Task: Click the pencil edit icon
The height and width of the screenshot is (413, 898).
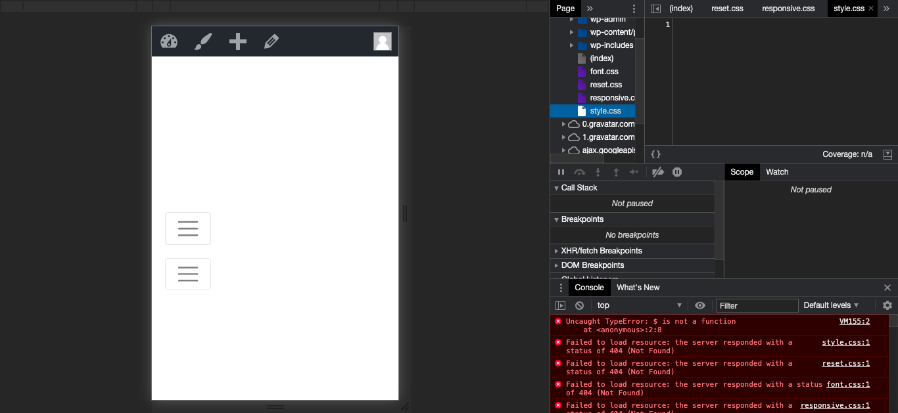Action: point(272,41)
